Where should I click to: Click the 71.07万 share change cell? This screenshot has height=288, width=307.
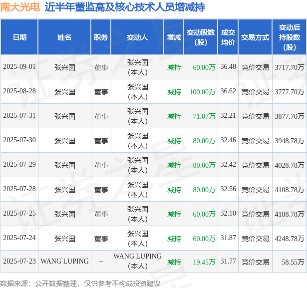204,116
